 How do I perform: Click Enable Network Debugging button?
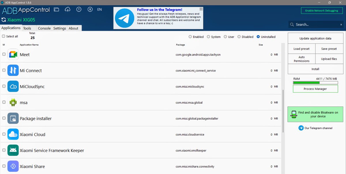click(x=322, y=11)
